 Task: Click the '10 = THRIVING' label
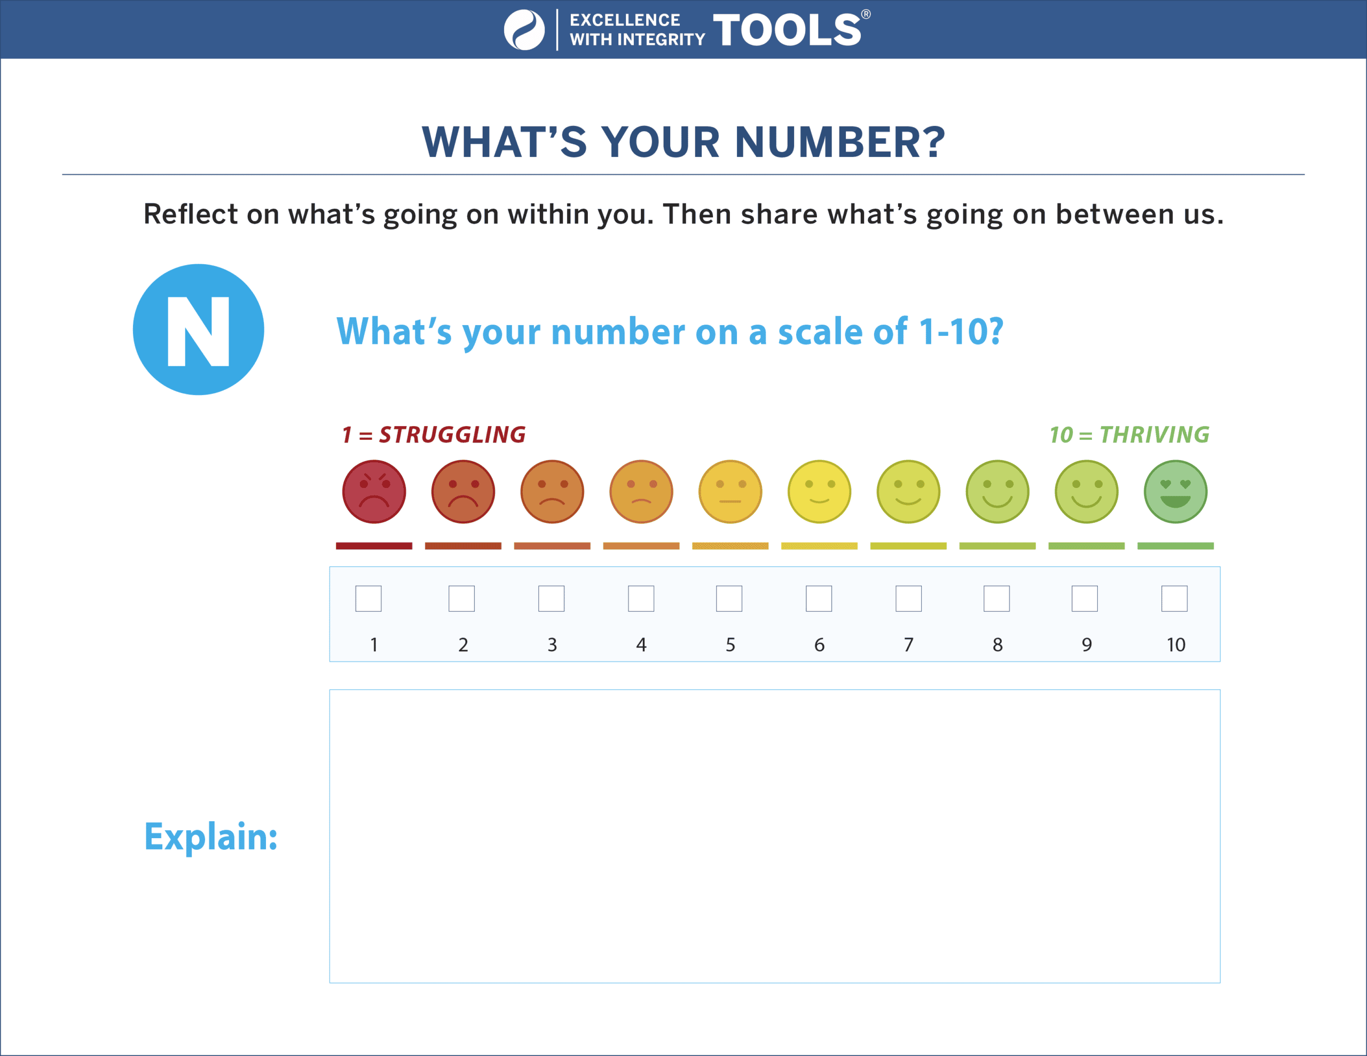[1129, 435]
